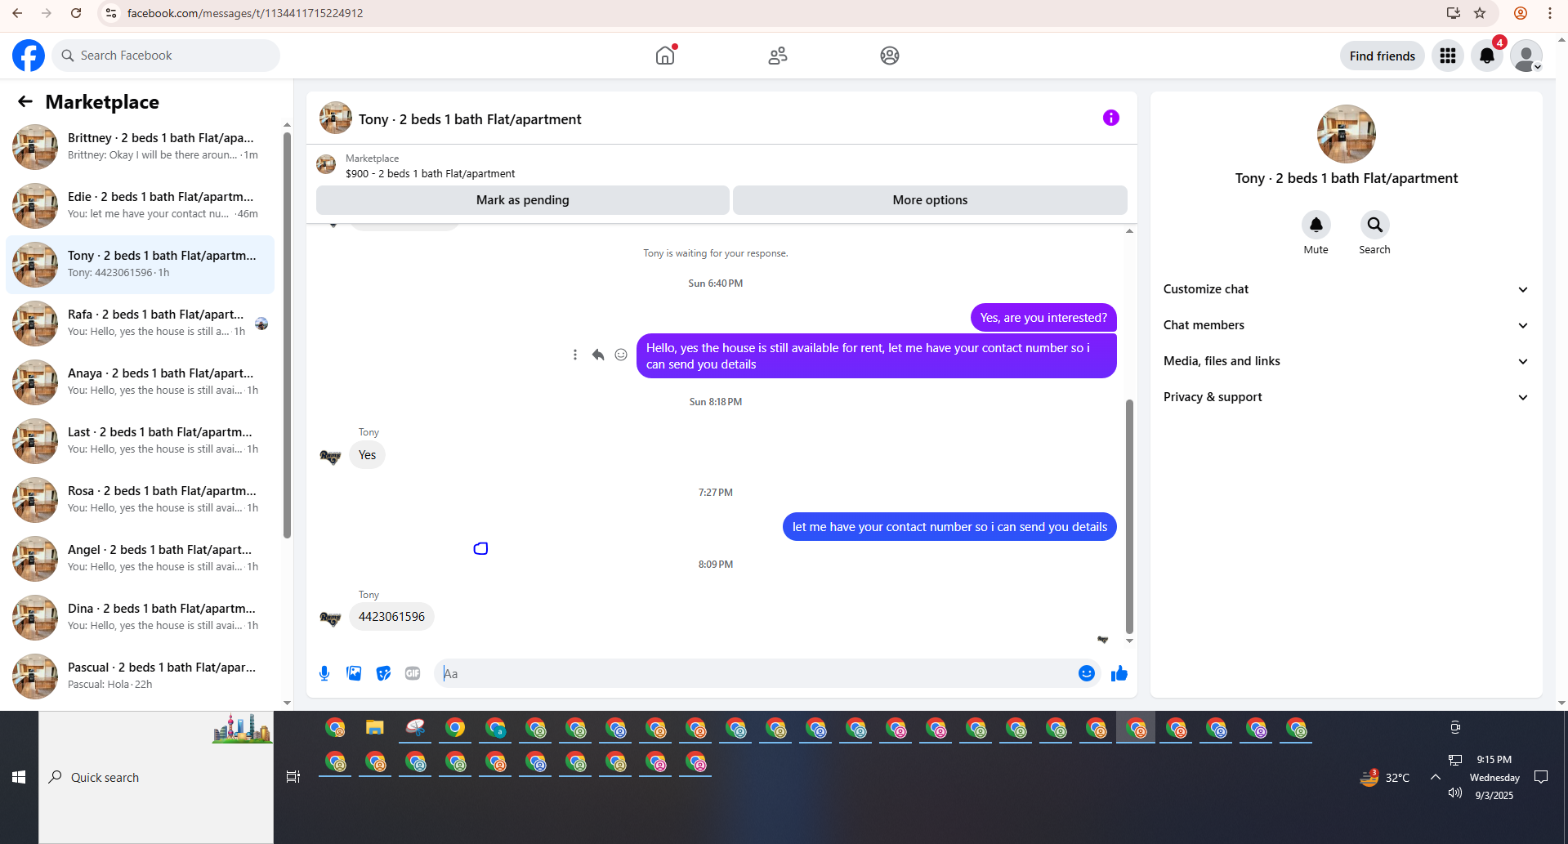Screen dimensions: 1568x844
Task: Expand Media, files and links section
Action: click(1346, 361)
